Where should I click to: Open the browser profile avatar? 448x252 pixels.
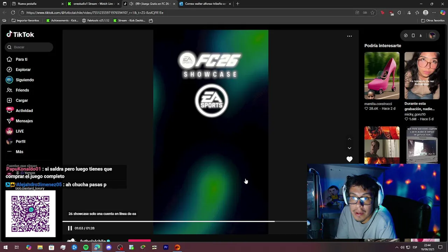click(426, 13)
